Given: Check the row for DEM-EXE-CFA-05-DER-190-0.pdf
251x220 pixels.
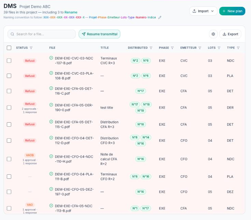Looking at the screenshot, I should click(x=9, y=108).
